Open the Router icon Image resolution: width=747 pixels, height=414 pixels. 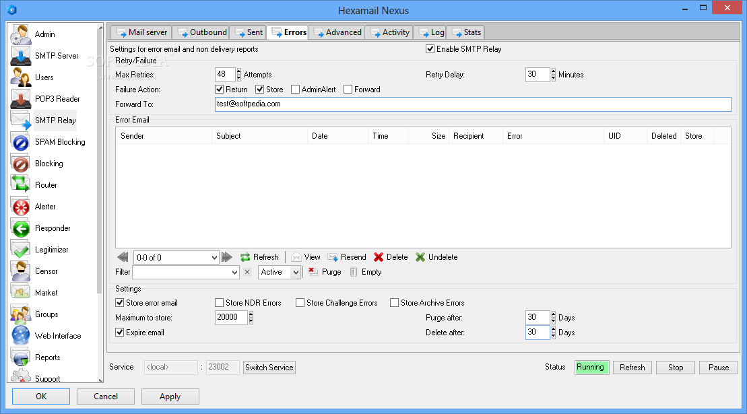21,184
